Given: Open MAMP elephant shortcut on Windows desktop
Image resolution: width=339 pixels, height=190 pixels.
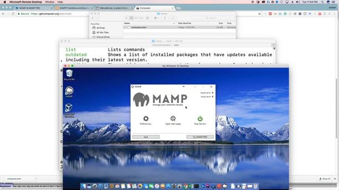Looking at the screenshot, I should pos(69,92).
